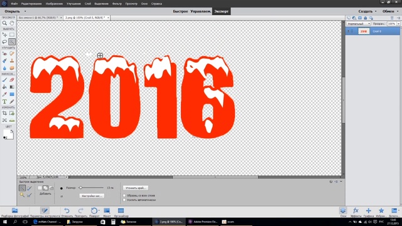Open the Изображение menu
Screen dimensions: 402x226
(54, 4)
